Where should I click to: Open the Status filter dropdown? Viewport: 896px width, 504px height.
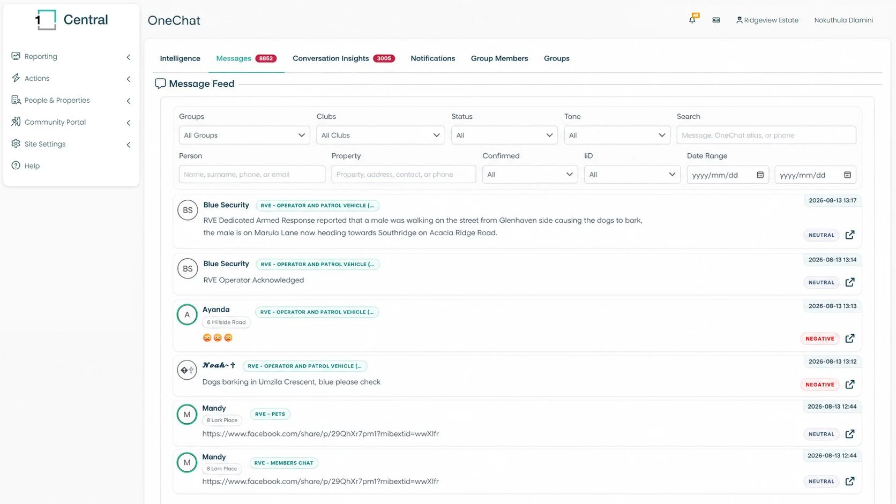click(504, 136)
